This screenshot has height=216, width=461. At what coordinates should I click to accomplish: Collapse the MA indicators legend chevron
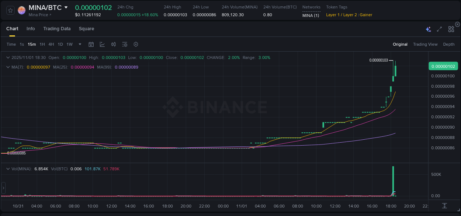(8, 67)
